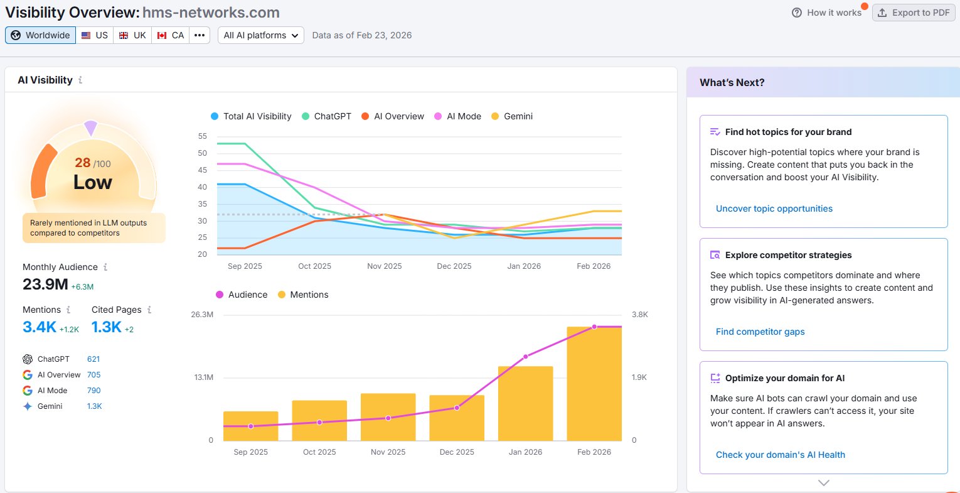
Task: Expand What's Next panel with bottom chevron
Action: pos(824,483)
